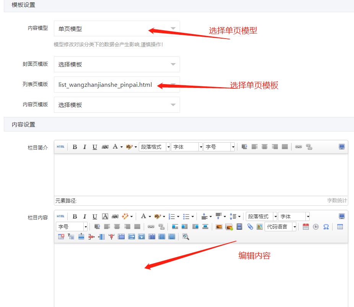Click 字数统计 in 栏目简介 editor footer
The height and width of the screenshot is (307, 354).
click(x=337, y=200)
